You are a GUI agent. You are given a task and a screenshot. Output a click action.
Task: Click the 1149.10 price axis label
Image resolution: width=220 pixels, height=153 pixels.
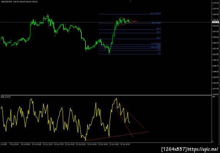click(215, 60)
